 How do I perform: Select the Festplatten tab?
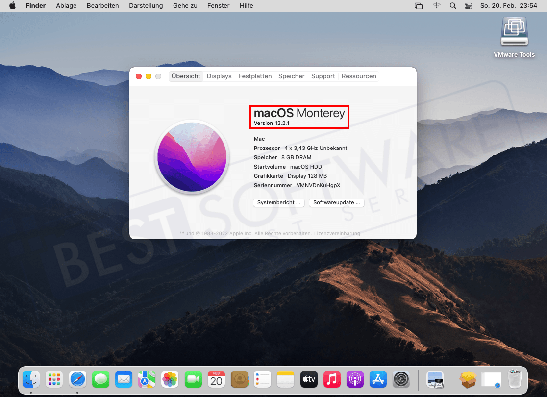pyautogui.click(x=255, y=76)
